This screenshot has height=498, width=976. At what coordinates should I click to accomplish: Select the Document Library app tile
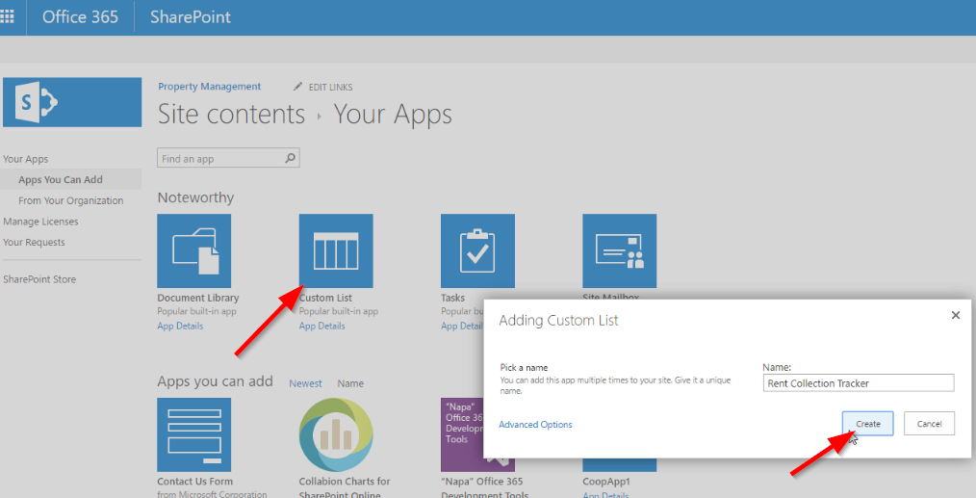(194, 251)
